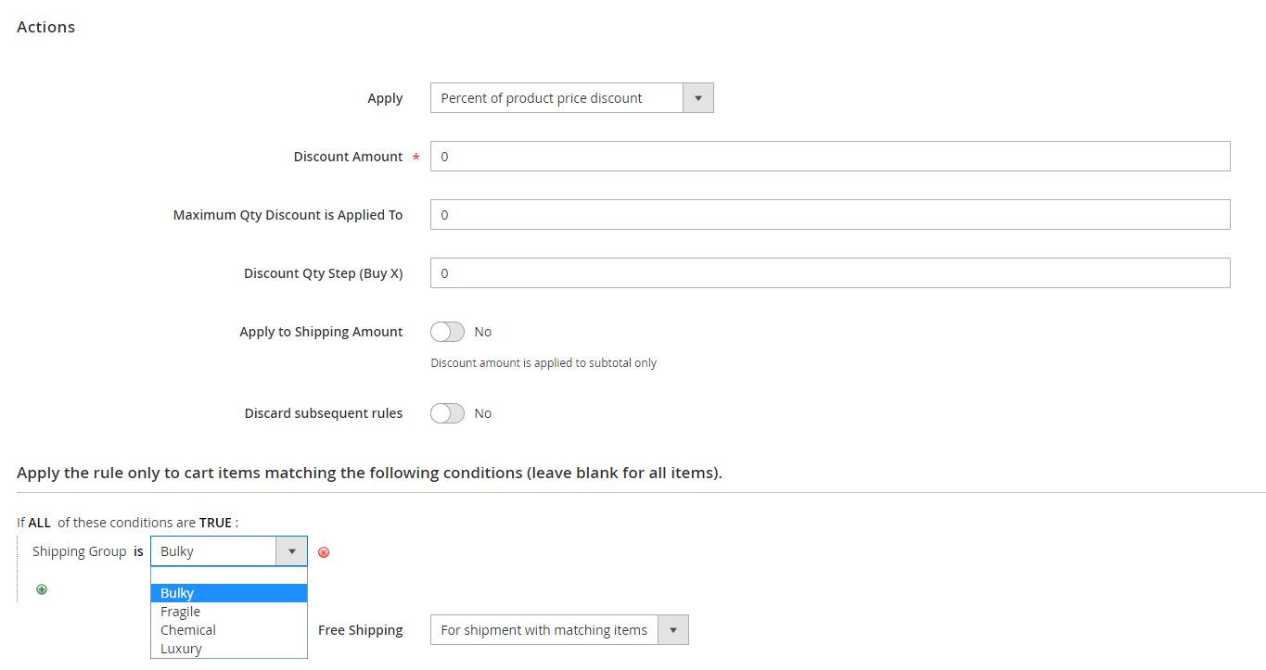Select Luxury from the dropdown options
The height and width of the screenshot is (670, 1266).
click(228, 649)
